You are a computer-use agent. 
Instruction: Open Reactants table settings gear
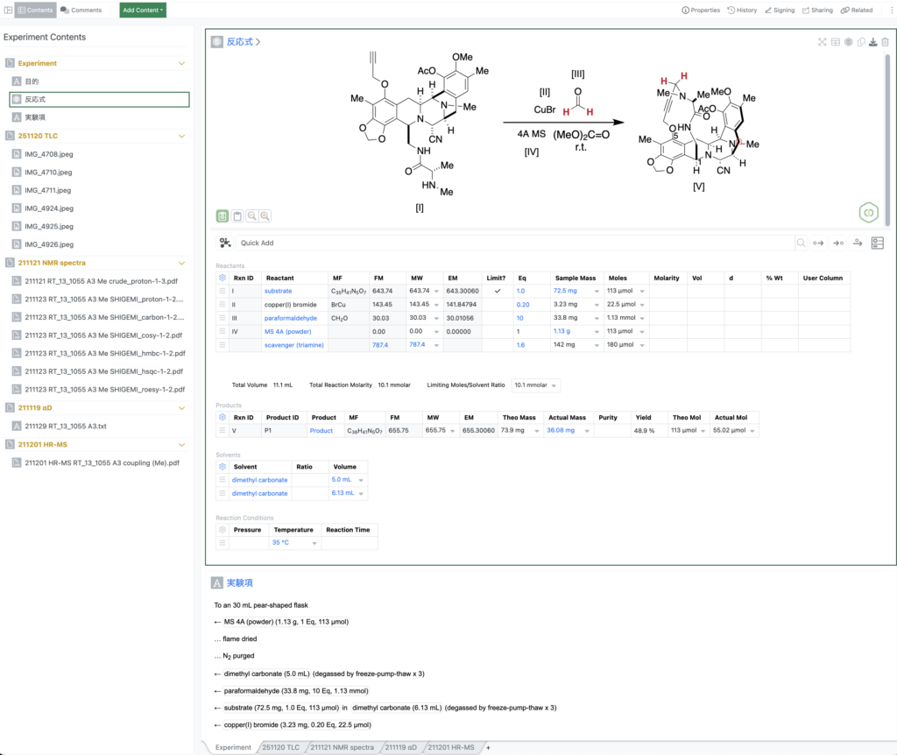(x=222, y=278)
